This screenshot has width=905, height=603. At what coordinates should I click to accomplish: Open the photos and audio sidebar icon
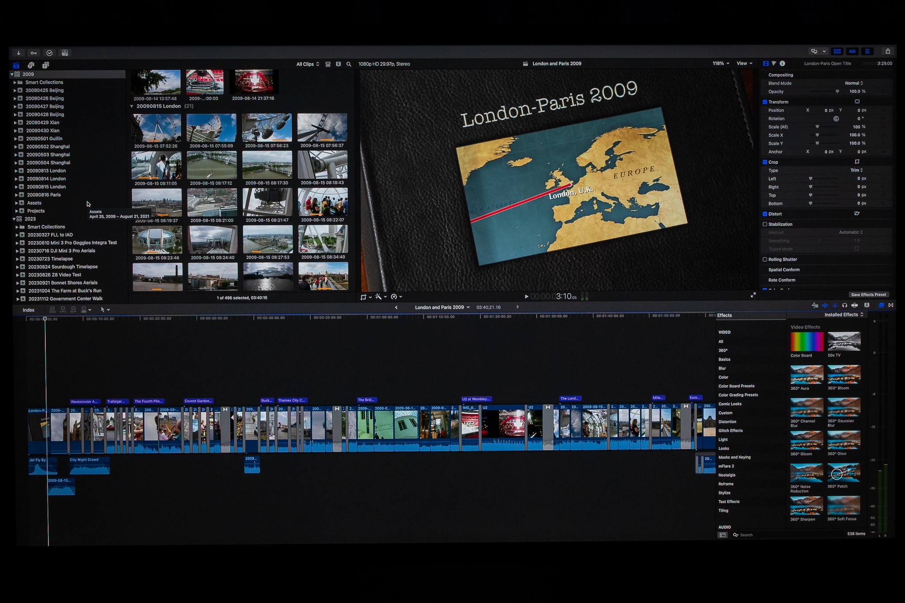coord(31,65)
